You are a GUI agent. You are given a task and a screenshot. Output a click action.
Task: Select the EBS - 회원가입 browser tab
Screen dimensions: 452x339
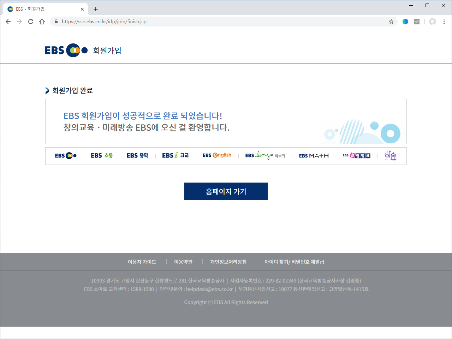[46, 9]
